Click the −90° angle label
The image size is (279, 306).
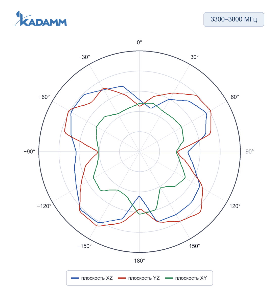point(29,152)
